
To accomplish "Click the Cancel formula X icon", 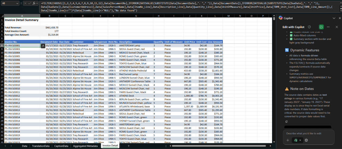I will click(25, 3).
